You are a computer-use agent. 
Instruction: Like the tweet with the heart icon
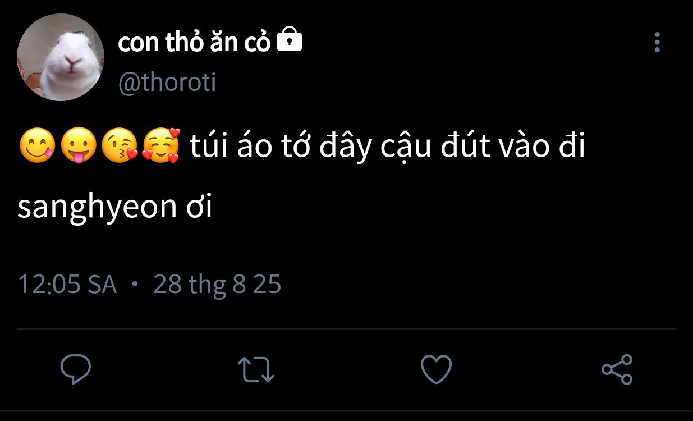(436, 370)
